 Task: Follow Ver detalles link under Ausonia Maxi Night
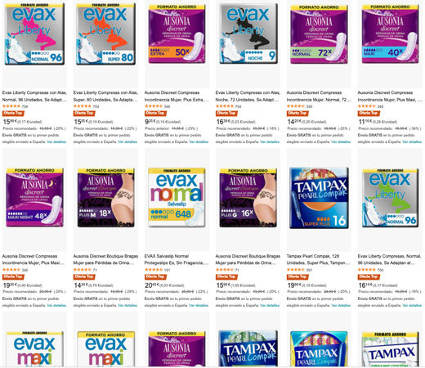click(x=56, y=305)
